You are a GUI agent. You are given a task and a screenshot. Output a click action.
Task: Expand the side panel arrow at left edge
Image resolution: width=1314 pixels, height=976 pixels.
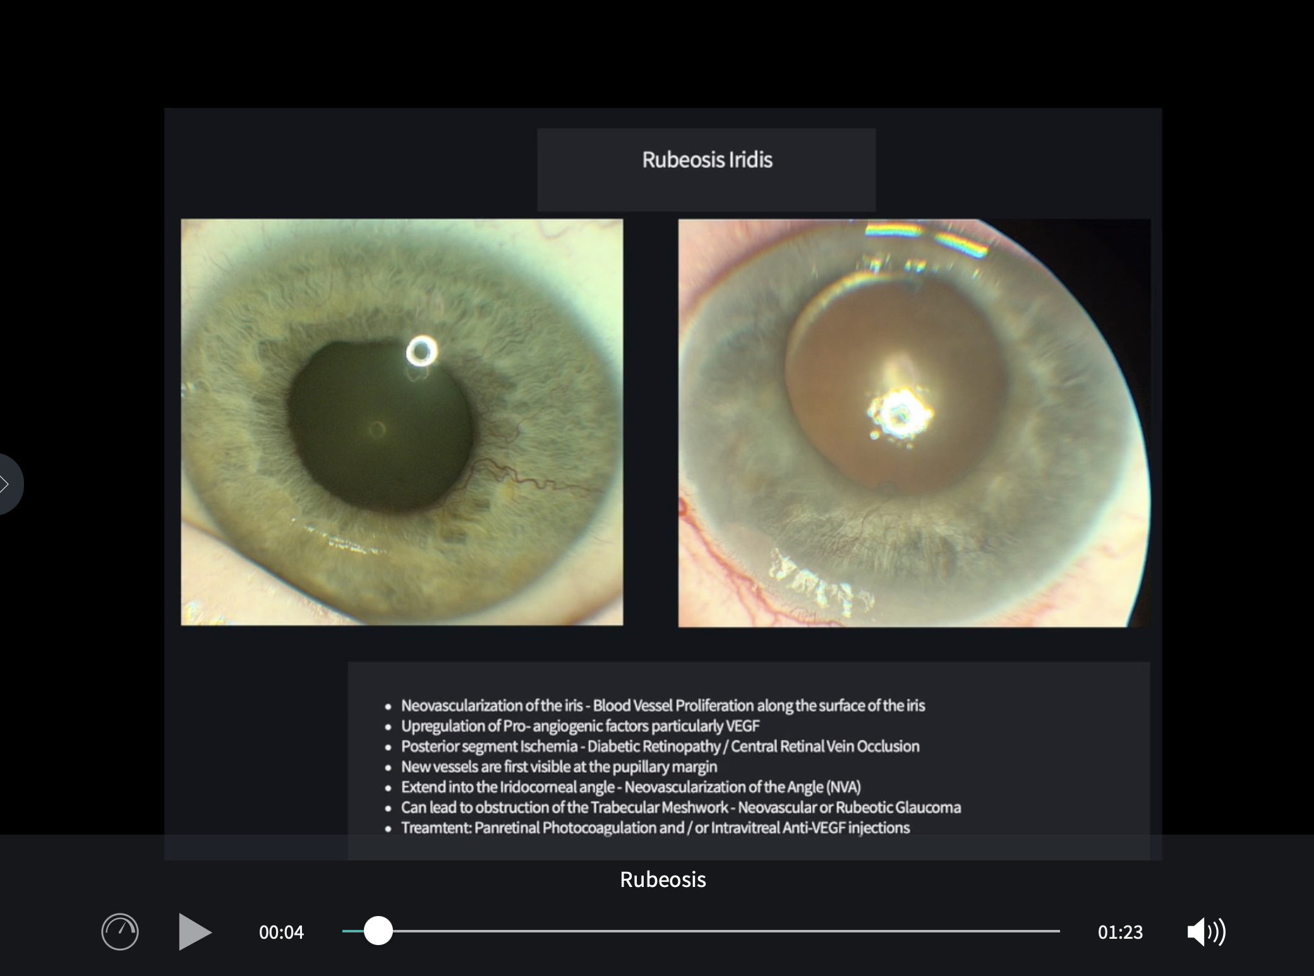pyautogui.click(x=8, y=484)
